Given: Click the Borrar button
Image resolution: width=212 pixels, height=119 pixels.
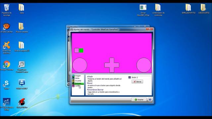Looking at the screenshot, I should coord(137,82).
